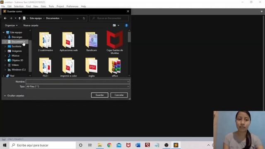Toggle the Sublime Text side bar status icon

coord(4,139)
